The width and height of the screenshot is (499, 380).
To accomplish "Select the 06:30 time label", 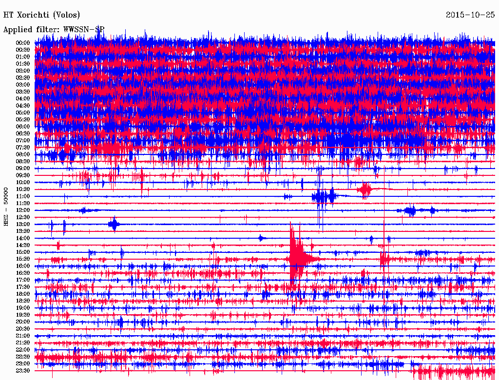I will (x=23, y=133).
